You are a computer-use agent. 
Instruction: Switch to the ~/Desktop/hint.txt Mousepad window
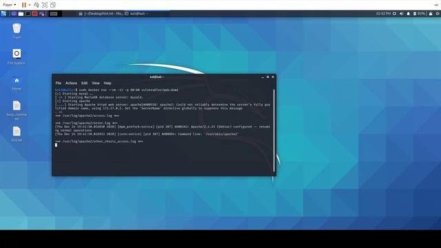(x=101, y=14)
